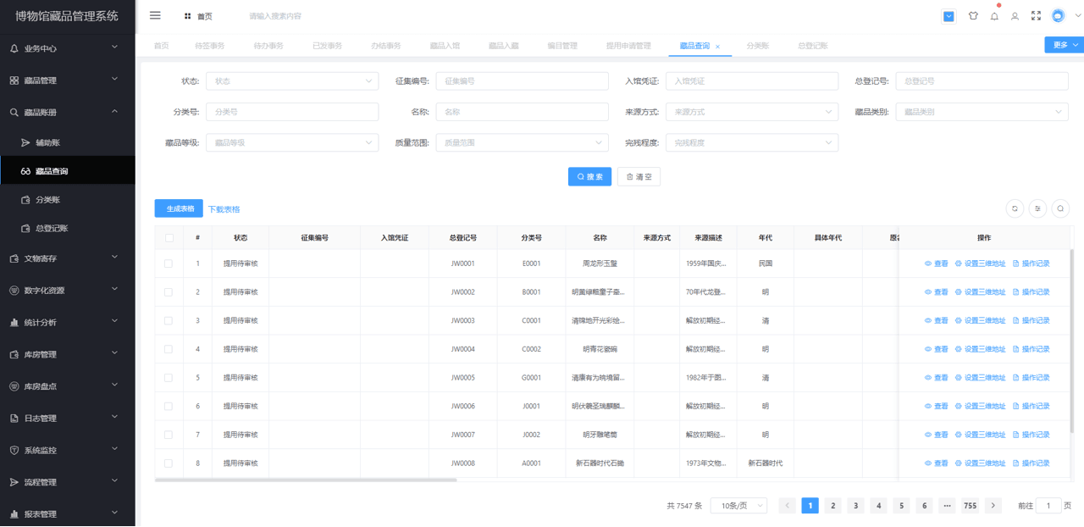This screenshot has height=527, width=1084.
Task: Select the checkbox for row JW0008
Action: [x=169, y=463]
